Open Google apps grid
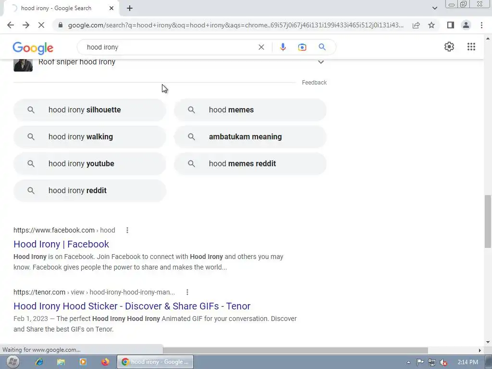Image resolution: width=492 pixels, height=369 pixels. (x=471, y=47)
